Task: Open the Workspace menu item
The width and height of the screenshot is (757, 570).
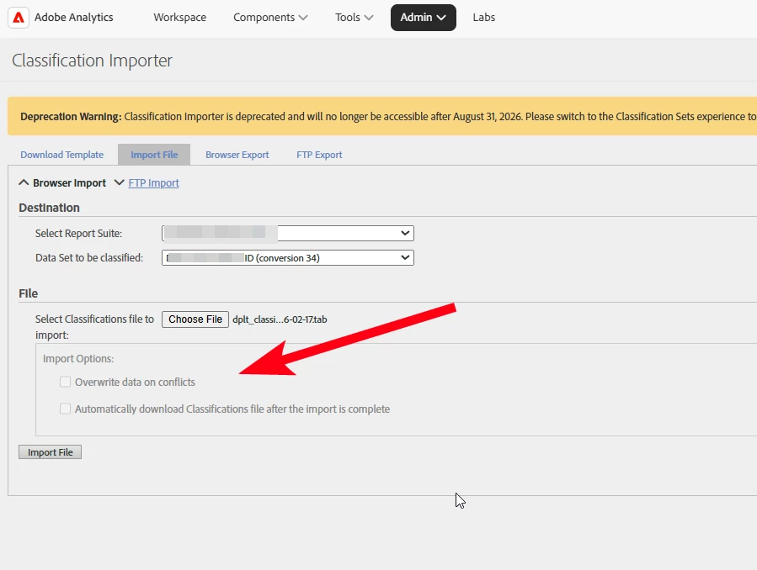Action: [x=179, y=18]
